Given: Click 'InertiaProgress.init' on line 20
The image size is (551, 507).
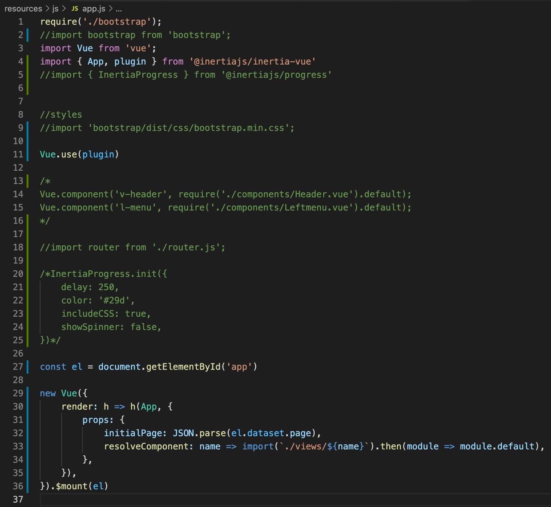Looking at the screenshot, I should pyautogui.click(x=103, y=274).
